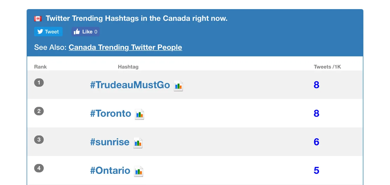The width and height of the screenshot is (390, 185).
Task: Select the rank 4 circle badge
Action: [39, 168]
